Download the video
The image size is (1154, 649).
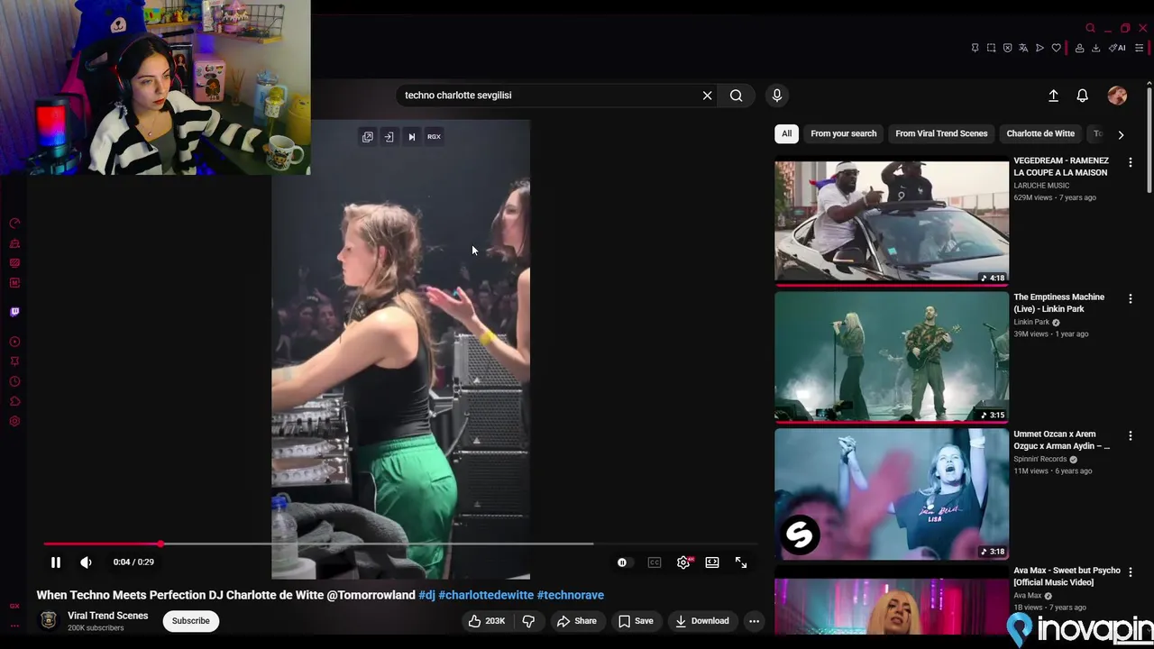point(702,621)
